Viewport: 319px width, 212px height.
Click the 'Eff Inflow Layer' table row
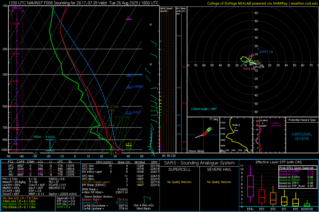[x=121, y=172]
